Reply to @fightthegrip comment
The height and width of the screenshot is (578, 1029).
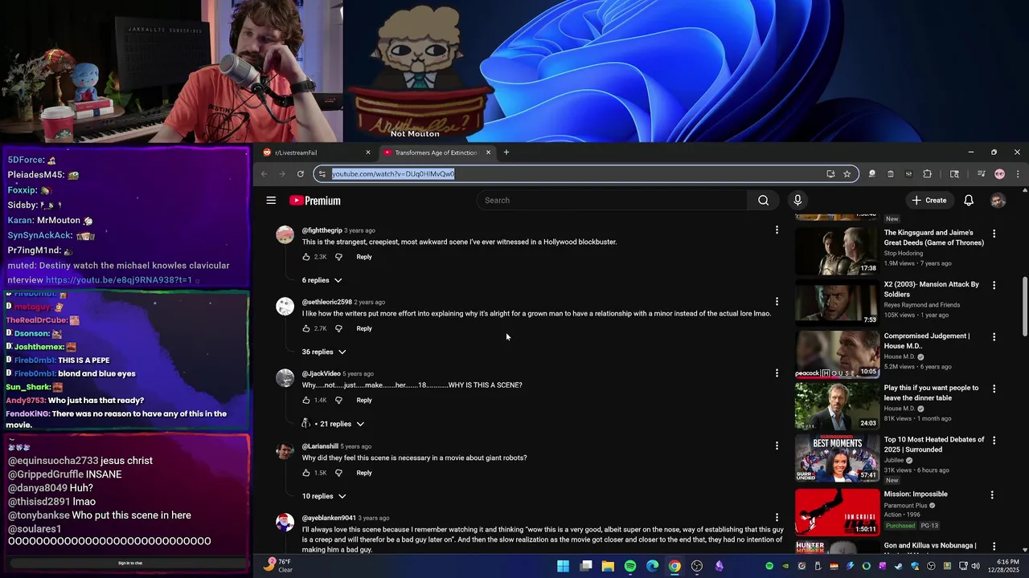[x=364, y=257]
